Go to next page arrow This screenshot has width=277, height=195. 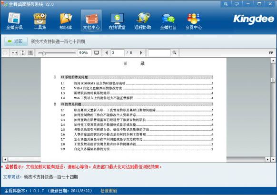[x=141, y=53]
